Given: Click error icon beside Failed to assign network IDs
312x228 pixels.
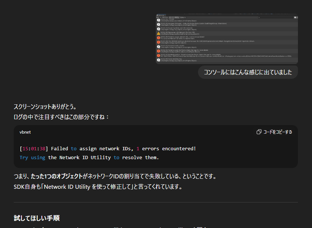Looking at the screenshot, I should tap(158, 37).
